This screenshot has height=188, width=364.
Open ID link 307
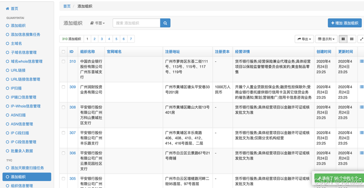click(x=73, y=133)
